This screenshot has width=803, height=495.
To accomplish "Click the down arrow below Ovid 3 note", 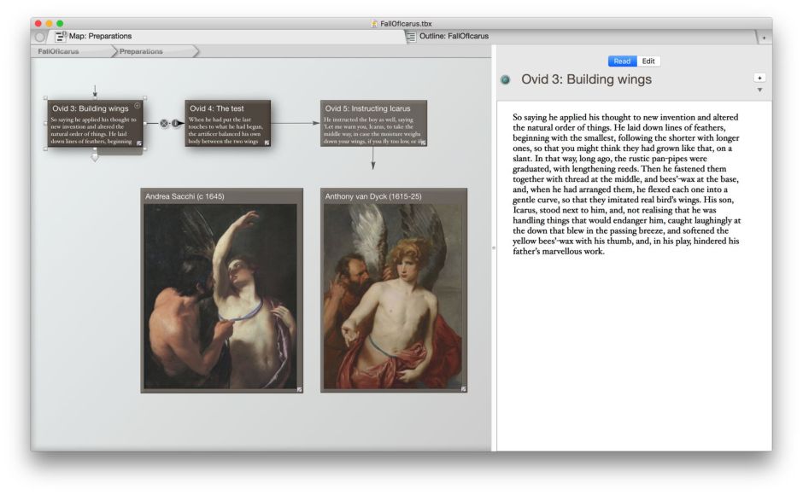I will (95, 157).
